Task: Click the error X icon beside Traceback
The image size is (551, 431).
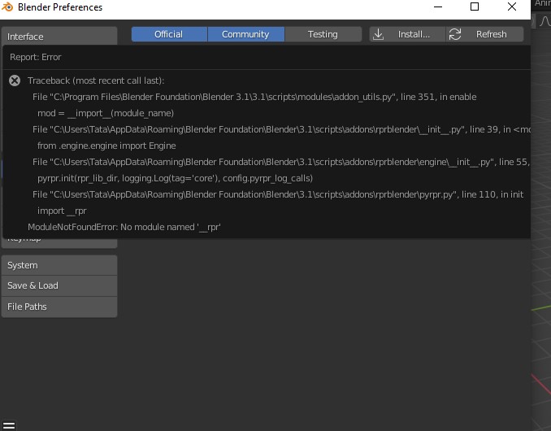Action: tap(15, 81)
